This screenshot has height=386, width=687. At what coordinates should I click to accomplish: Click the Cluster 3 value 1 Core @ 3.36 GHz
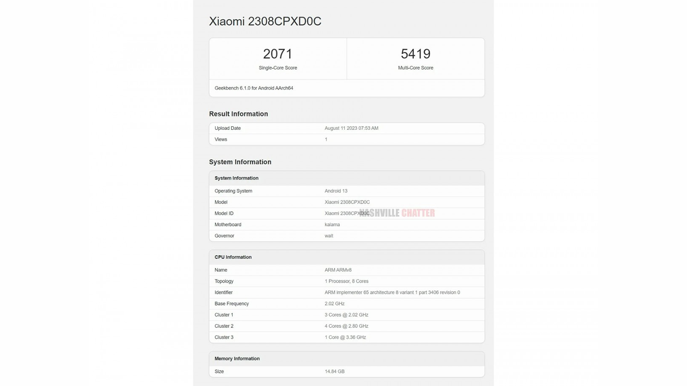[345, 338]
